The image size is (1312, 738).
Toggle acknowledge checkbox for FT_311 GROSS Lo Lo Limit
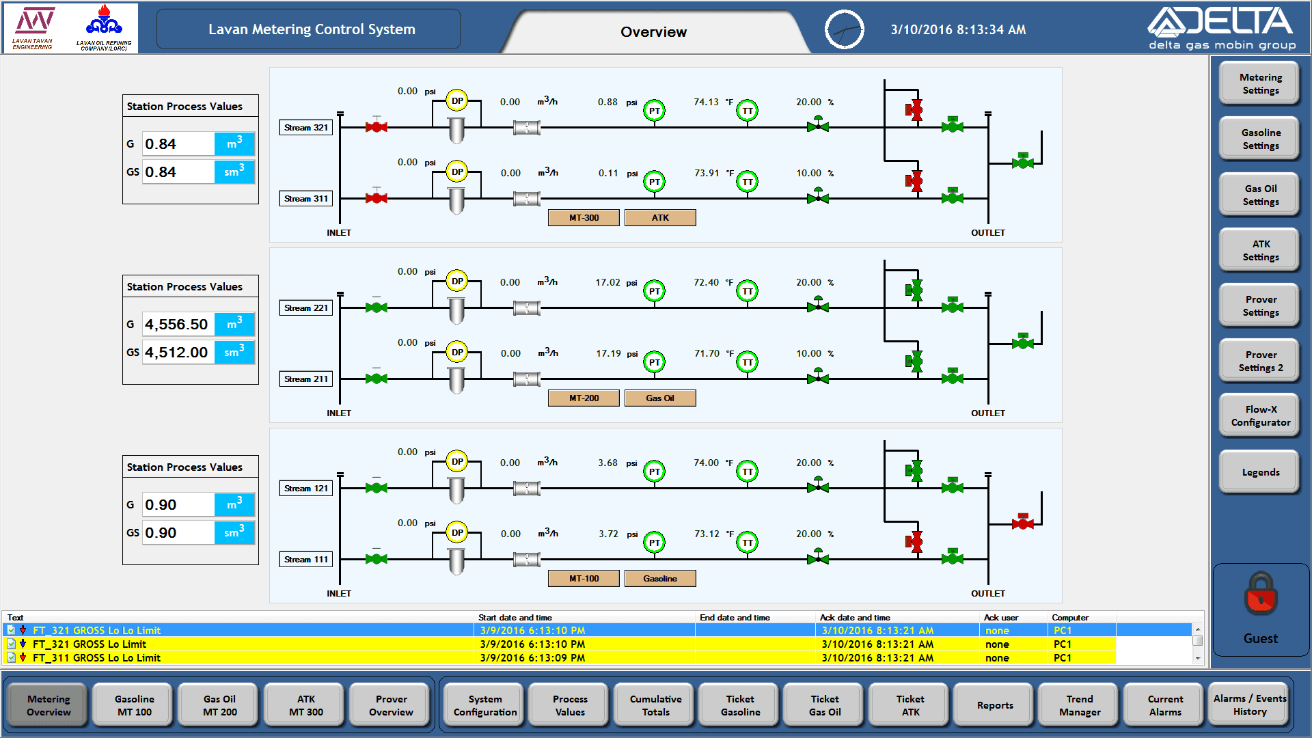[11, 657]
